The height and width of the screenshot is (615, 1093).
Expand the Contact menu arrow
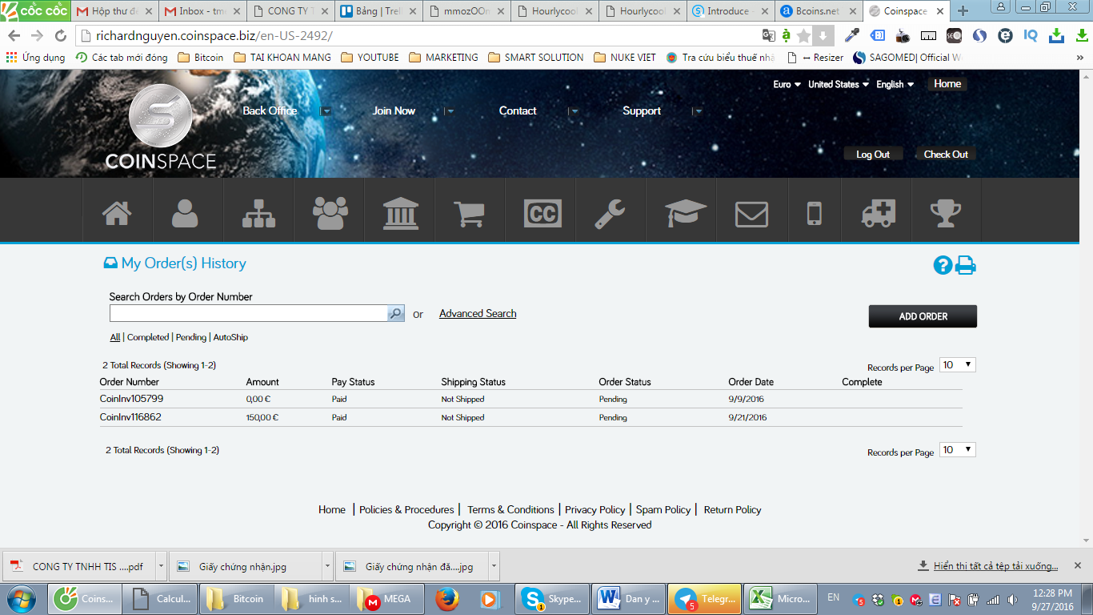(574, 111)
